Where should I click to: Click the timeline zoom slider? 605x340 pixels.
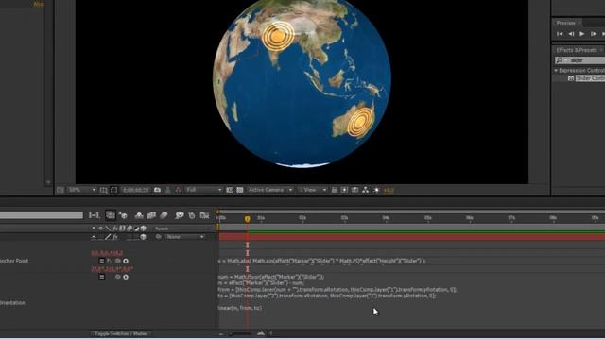pos(240,333)
